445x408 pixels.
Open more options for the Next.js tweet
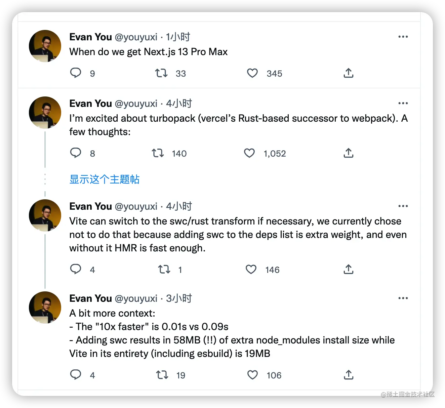[x=403, y=37]
